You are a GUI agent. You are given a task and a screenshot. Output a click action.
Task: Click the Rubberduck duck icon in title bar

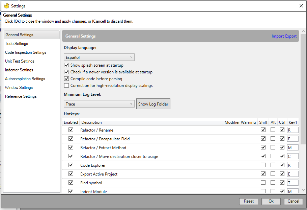(x=7, y=6)
